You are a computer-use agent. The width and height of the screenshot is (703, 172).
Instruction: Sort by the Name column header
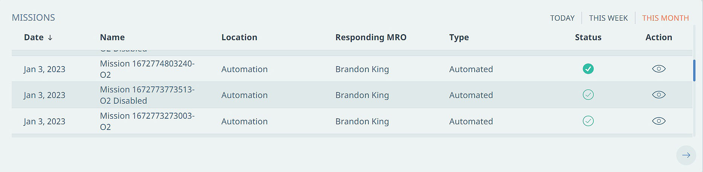coord(112,37)
